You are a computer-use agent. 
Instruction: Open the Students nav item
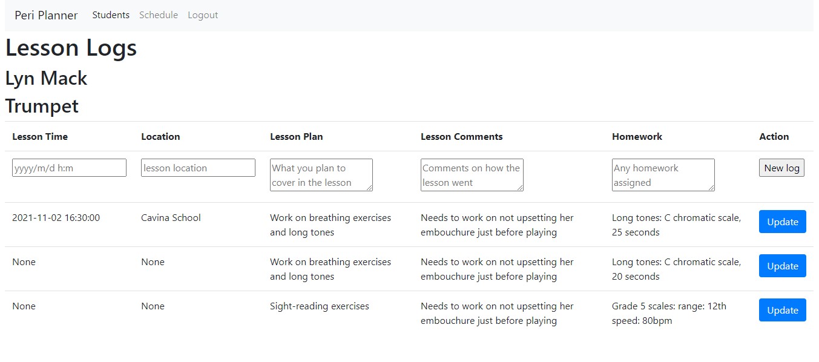tap(111, 15)
